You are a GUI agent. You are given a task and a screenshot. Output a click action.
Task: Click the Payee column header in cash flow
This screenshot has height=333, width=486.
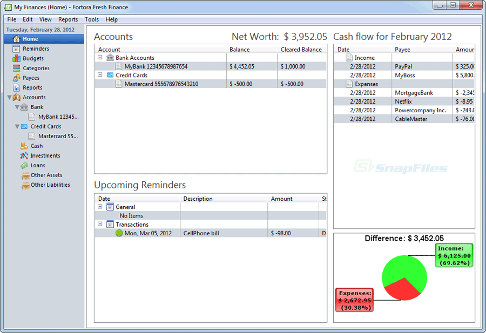pos(422,50)
